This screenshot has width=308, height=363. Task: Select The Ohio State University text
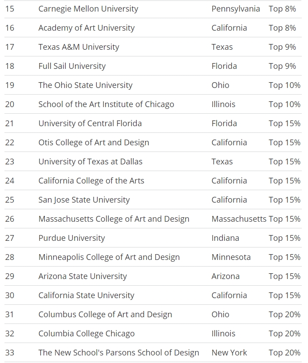coord(85,85)
